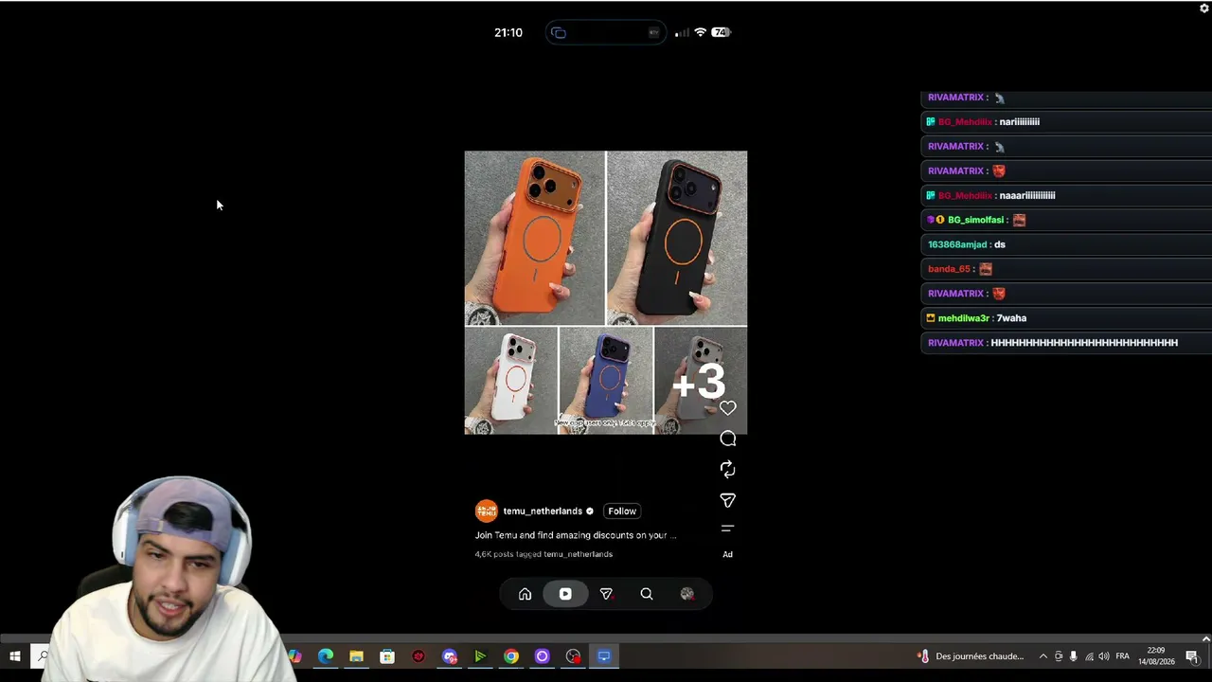This screenshot has width=1212, height=682.
Task: Open the red circular app on taskbar
Action: 419,656
